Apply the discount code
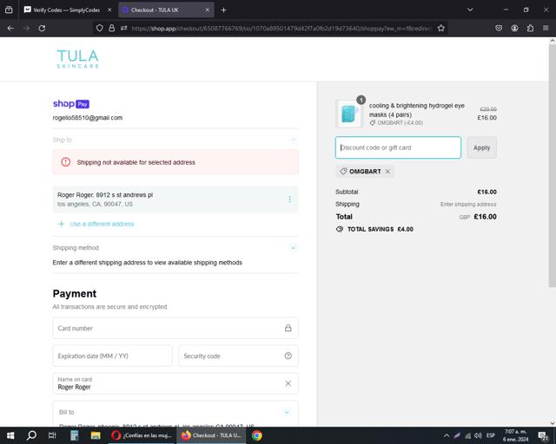The height and width of the screenshot is (444, 556). (x=481, y=147)
